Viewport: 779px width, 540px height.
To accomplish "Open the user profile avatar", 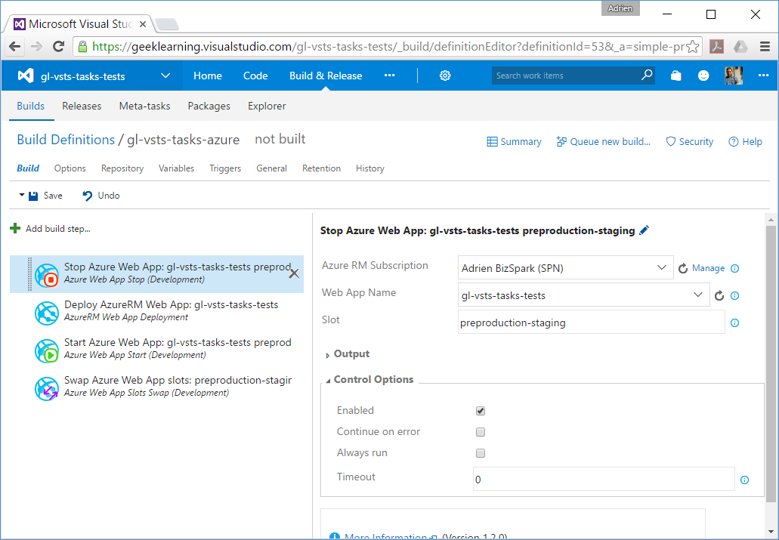I will pyautogui.click(x=734, y=76).
